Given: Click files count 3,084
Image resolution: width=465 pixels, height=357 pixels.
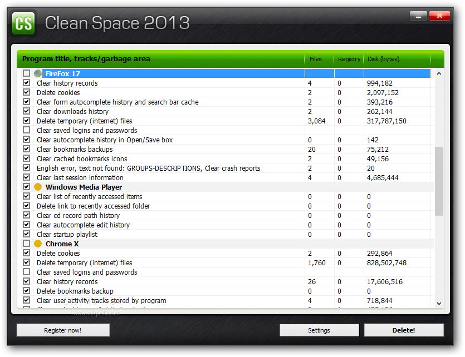Looking at the screenshot, I should click(x=316, y=121).
